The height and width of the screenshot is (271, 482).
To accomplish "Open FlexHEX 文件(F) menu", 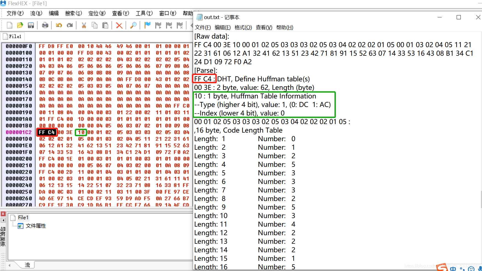I will [15, 13].
